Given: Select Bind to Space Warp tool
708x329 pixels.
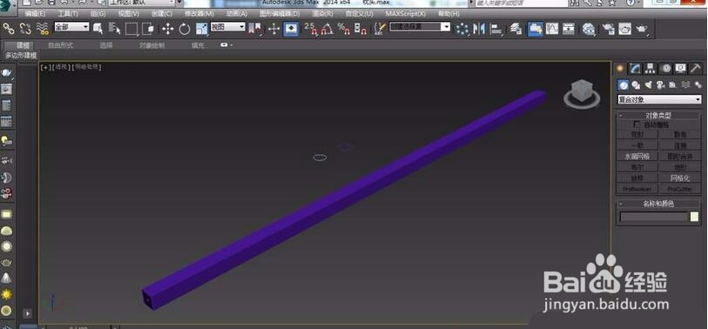Looking at the screenshot, I should (x=43, y=29).
